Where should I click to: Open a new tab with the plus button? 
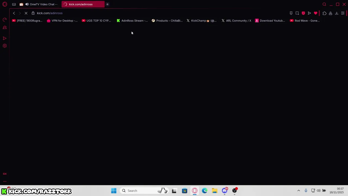click(107, 4)
